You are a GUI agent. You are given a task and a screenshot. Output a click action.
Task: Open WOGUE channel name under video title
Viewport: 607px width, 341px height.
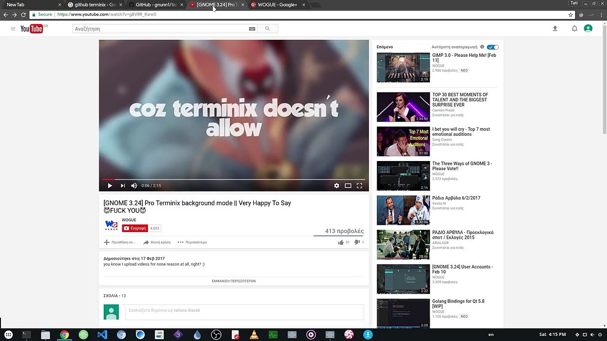pos(129,220)
